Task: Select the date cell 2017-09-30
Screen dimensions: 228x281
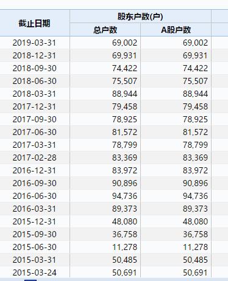Action: point(34,119)
